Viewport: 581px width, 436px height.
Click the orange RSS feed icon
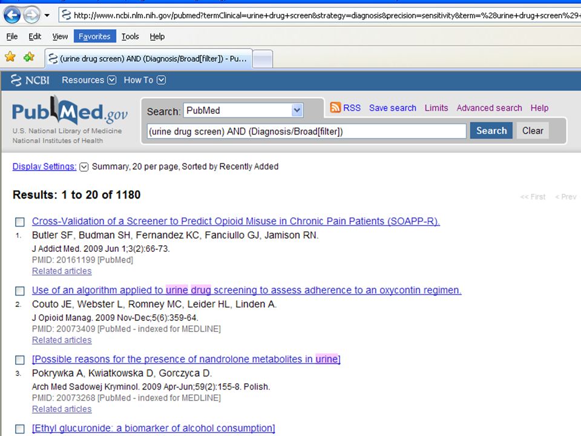point(335,108)
